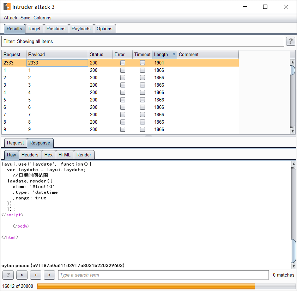Viewport: 297px width, 291px height.
Task: Switch to the Hex response view
Action: click(x=48, y=155)
